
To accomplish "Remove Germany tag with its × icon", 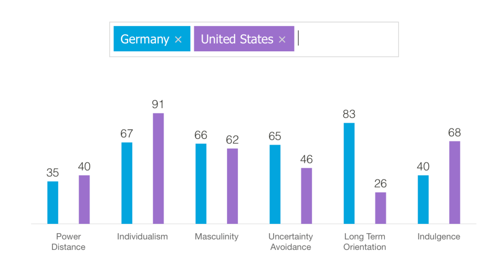I will click(x=178, y=40).
